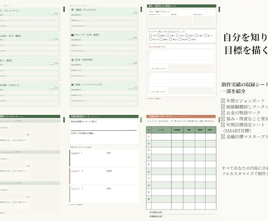Screen dimensions: 268x221
Task: Click the subheading 一部を紹介
Action: click(x=234, y=91)
